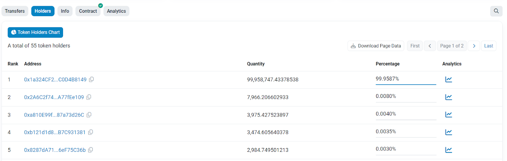507x161 pixels.
Task: Open holder address 0xb121d1d8...B7C931381
Action: (x=55, y=132)
